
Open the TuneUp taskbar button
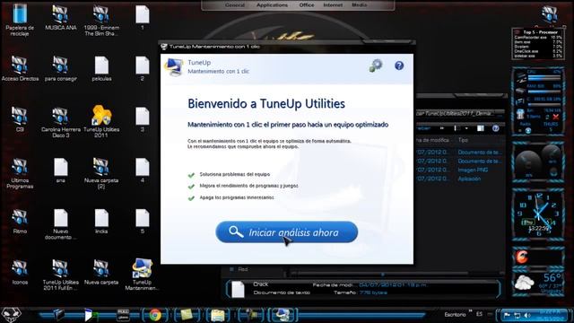coord(283,315)
